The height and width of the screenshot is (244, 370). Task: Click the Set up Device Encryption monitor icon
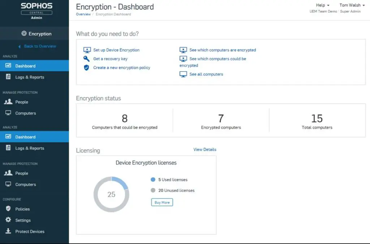(x=87, y=50)
